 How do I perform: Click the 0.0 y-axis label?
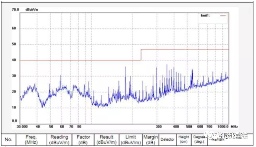click(x=15, y=121)
